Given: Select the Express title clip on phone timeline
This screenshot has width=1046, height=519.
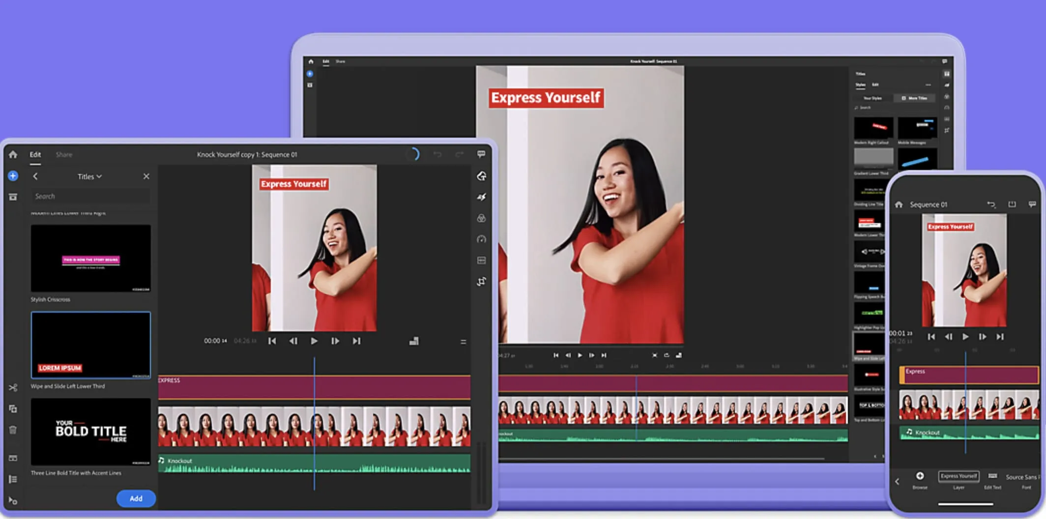Looking at the screenshot, I should [969, 375].
